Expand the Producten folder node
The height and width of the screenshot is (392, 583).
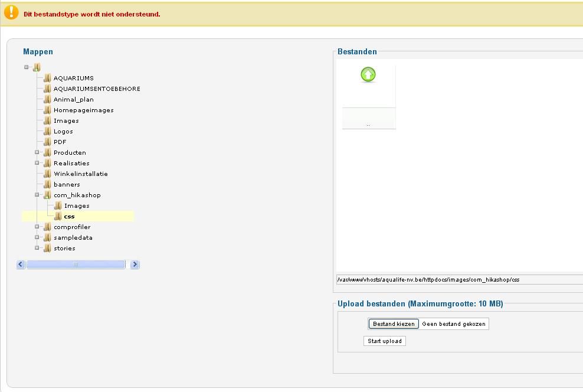(x=37, y=152)
